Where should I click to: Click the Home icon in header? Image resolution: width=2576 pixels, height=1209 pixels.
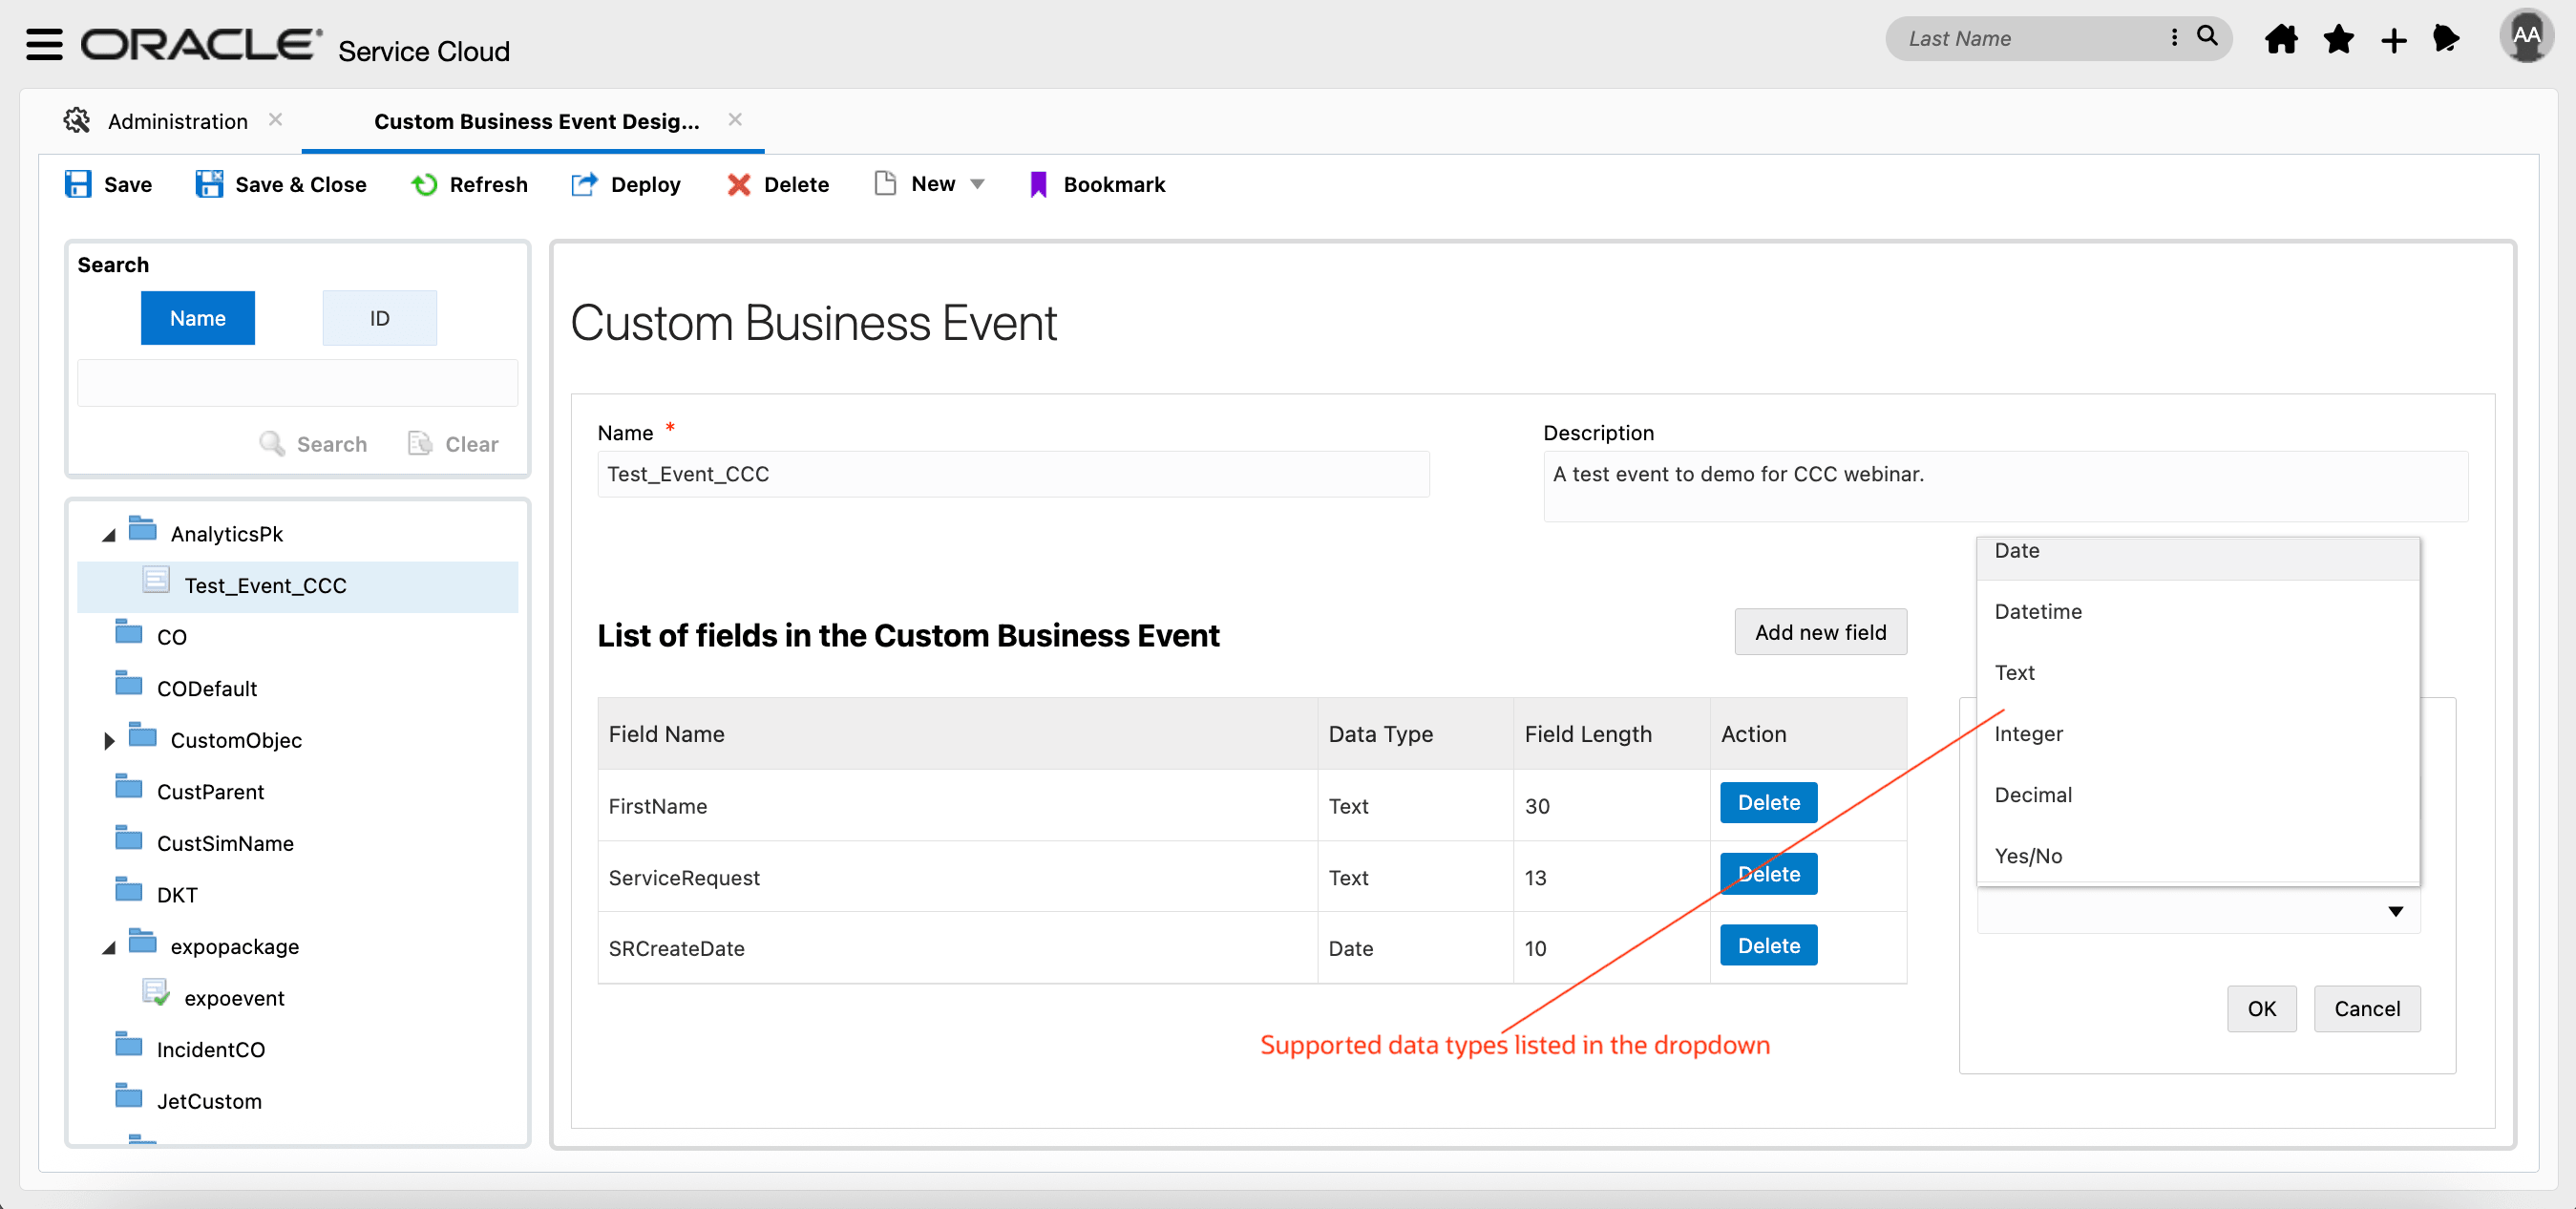2280,40
